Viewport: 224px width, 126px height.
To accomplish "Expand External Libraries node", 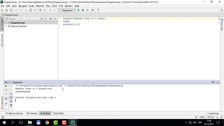I will coord(5,26).
